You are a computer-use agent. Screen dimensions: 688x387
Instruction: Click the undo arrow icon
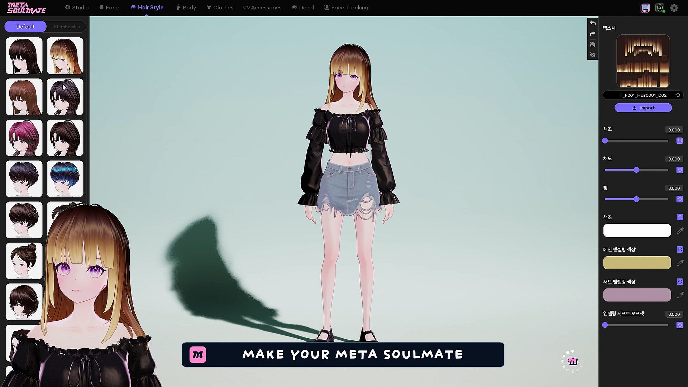(593, 23)
